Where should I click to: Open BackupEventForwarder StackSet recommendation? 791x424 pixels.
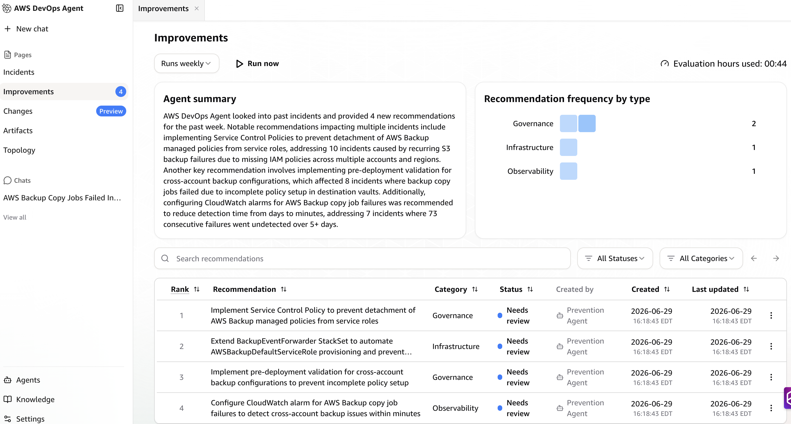pyautogui.click(x=311, y=346)
